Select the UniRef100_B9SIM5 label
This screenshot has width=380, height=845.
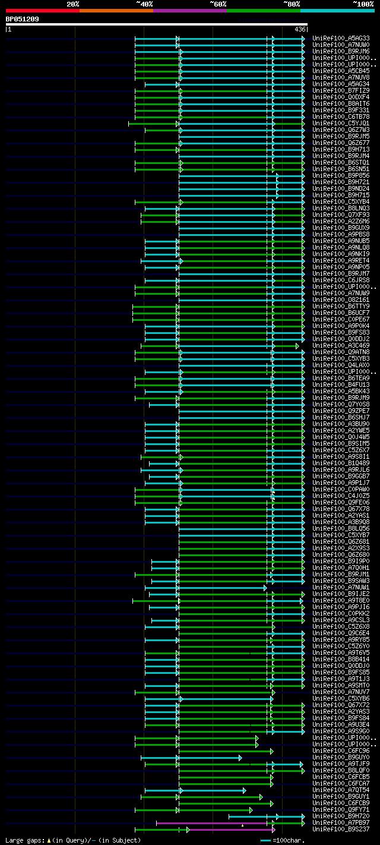[x=340, y=443]
